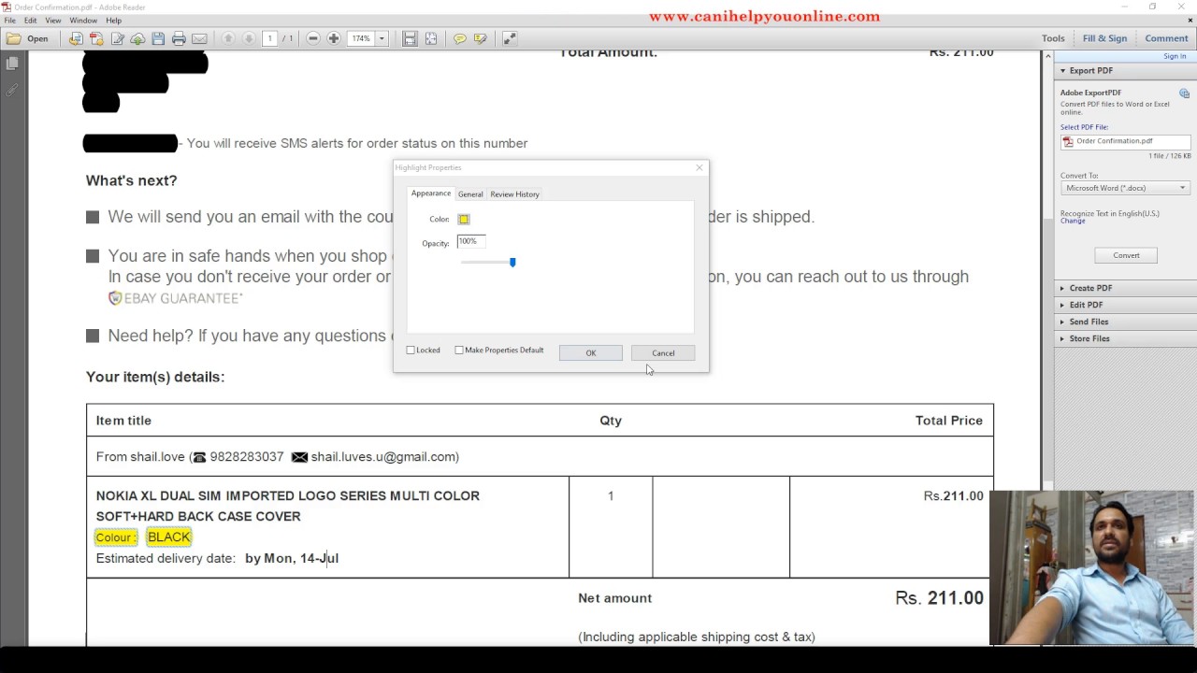The height and width of the screenshot is (673, 1197).
Task: Click seller email shail.luves.u@gmail.com
Action: (384, 457)
